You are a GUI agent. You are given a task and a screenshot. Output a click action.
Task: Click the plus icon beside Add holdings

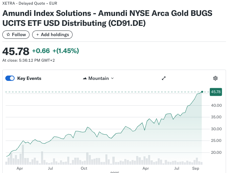[x=37, y=34]
